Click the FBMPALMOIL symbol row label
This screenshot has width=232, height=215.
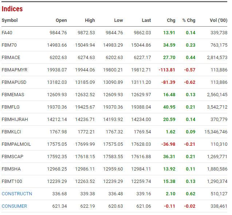(x=16, y=144)
